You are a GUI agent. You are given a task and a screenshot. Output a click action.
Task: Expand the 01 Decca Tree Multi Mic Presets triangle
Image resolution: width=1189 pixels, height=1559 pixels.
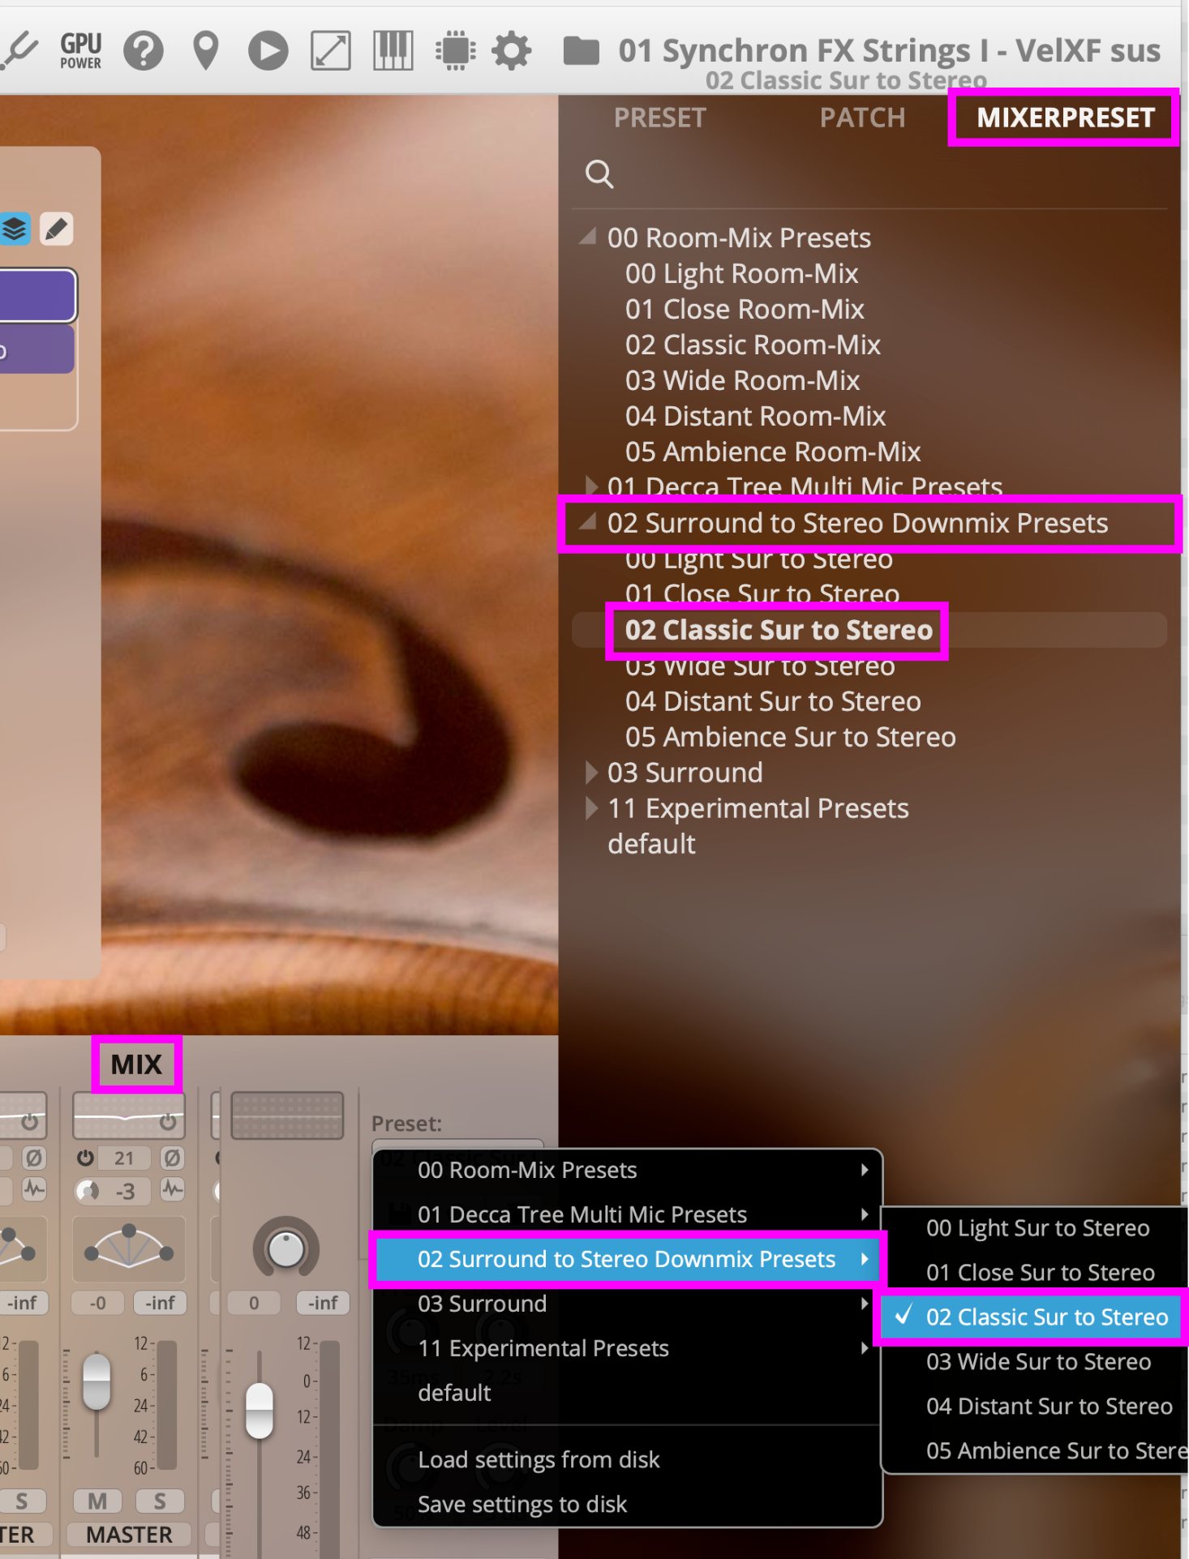[x=592, y=486]
